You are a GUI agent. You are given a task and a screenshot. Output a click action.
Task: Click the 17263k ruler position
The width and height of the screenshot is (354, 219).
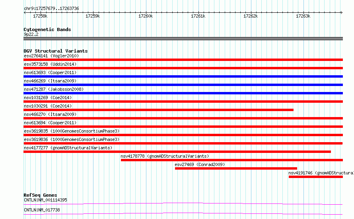click(303, 16)
